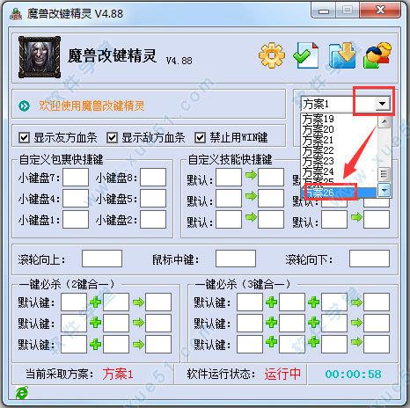Image resolution: width=410 pixels, height=408 pixels.
Task: Click the green checkmark document icon
Action: 306,55
